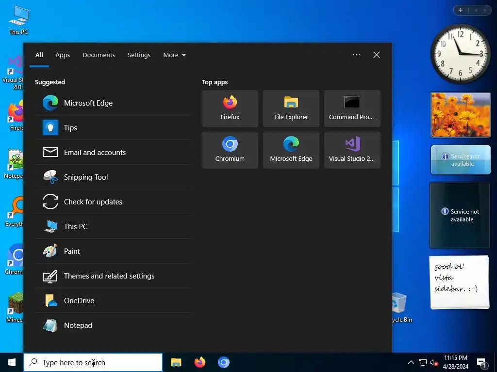
Task: Show hidden system tray icons
Action: pos(411,362)
